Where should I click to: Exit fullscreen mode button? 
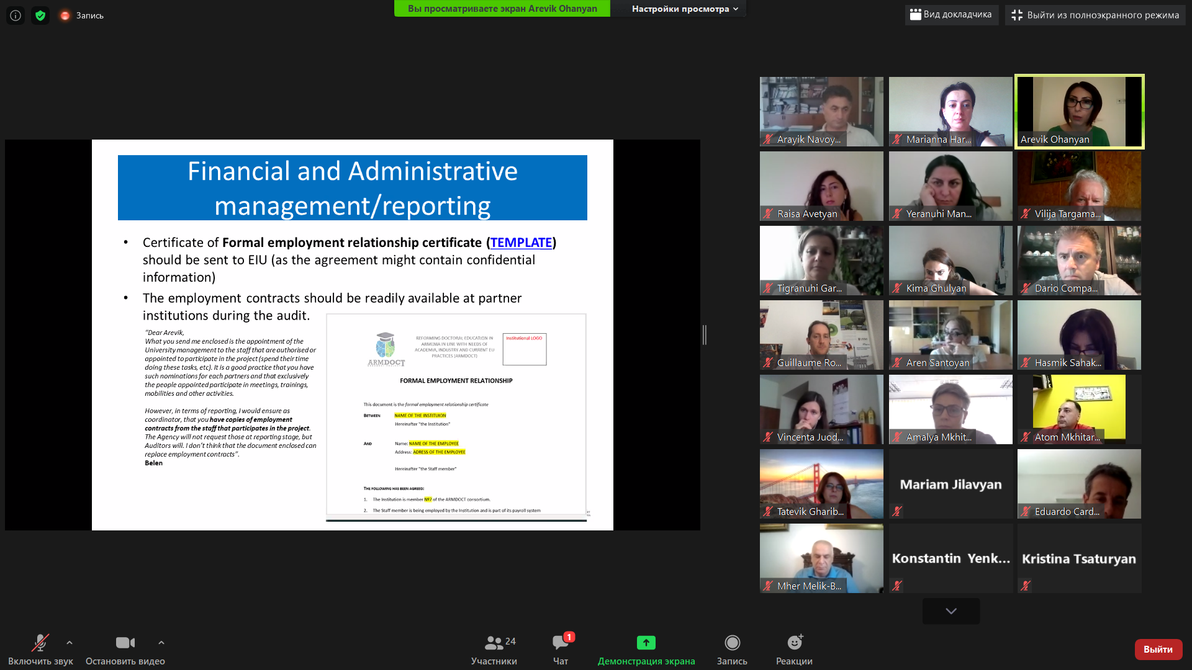(x=1095, y=15)
